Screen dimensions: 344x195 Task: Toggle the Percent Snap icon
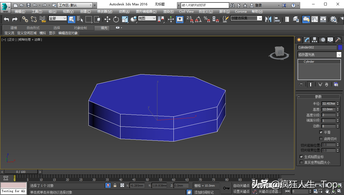(x=207, y=19)
